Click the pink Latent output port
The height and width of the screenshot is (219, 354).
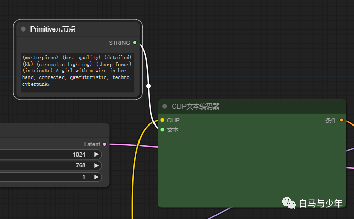tap(105, 144)
